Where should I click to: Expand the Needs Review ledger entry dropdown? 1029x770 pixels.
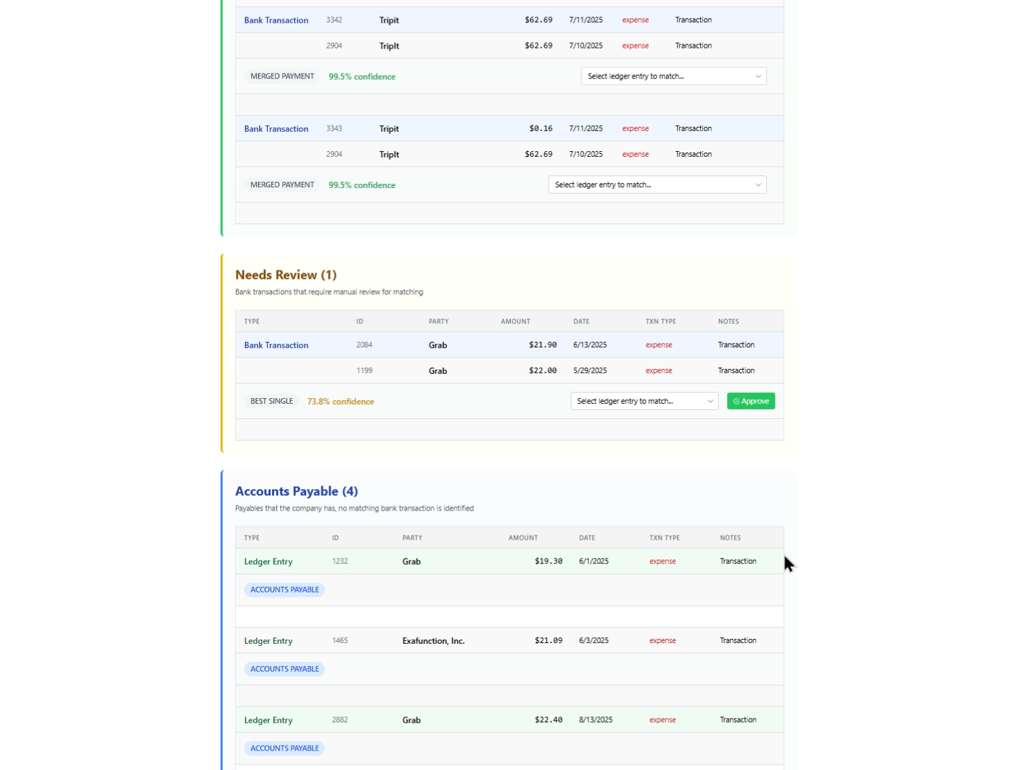click(644, 402)
